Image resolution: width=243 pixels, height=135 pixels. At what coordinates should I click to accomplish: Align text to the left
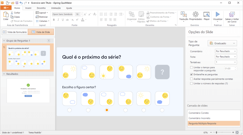(101, 19)
